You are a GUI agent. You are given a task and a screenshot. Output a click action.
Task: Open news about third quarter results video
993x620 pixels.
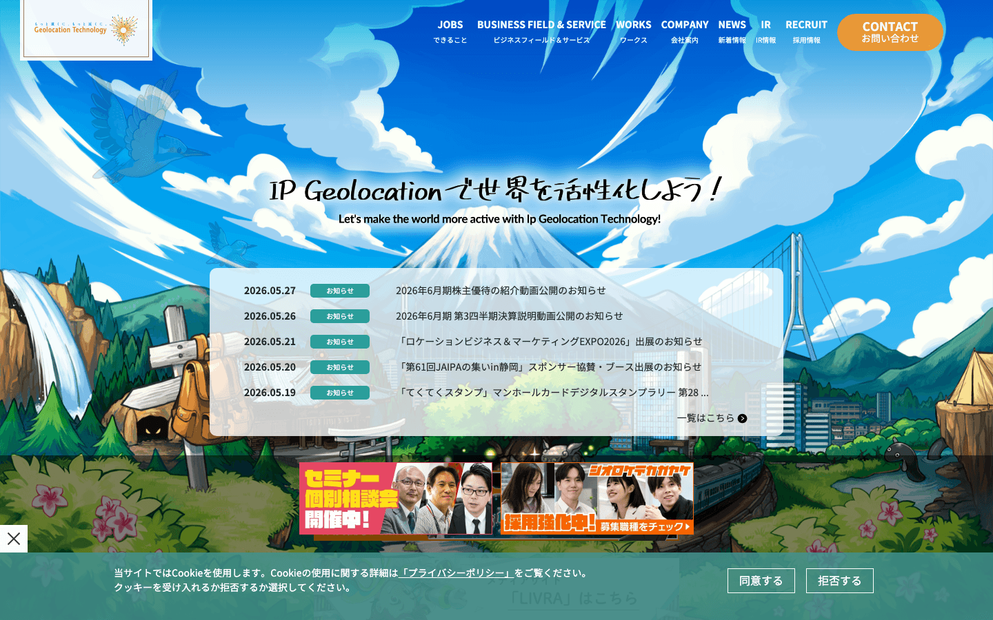pyautogui.click(x=509, y=316)
